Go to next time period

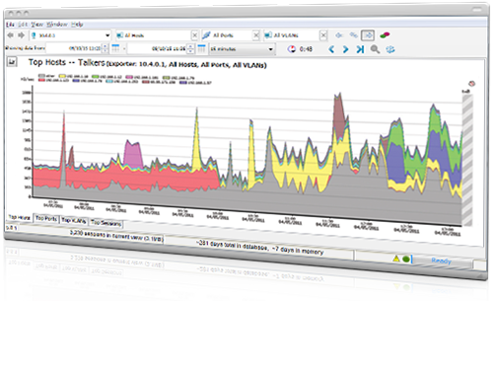click(x=345, y=49)
